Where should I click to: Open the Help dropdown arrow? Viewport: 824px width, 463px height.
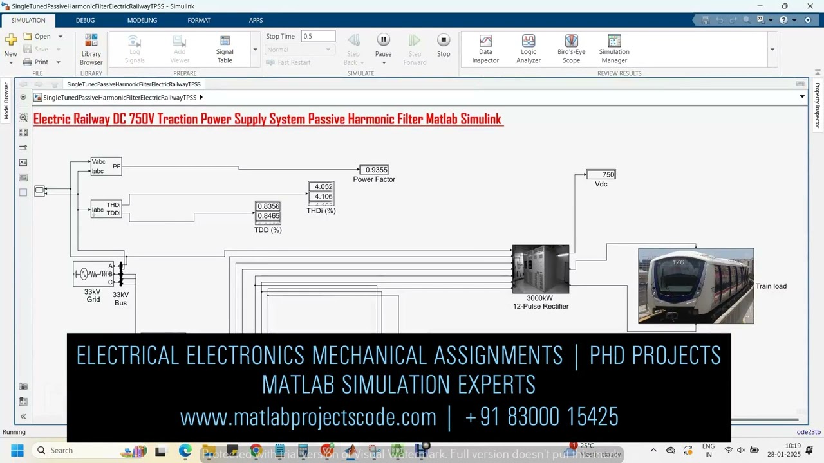click(794, 20)
